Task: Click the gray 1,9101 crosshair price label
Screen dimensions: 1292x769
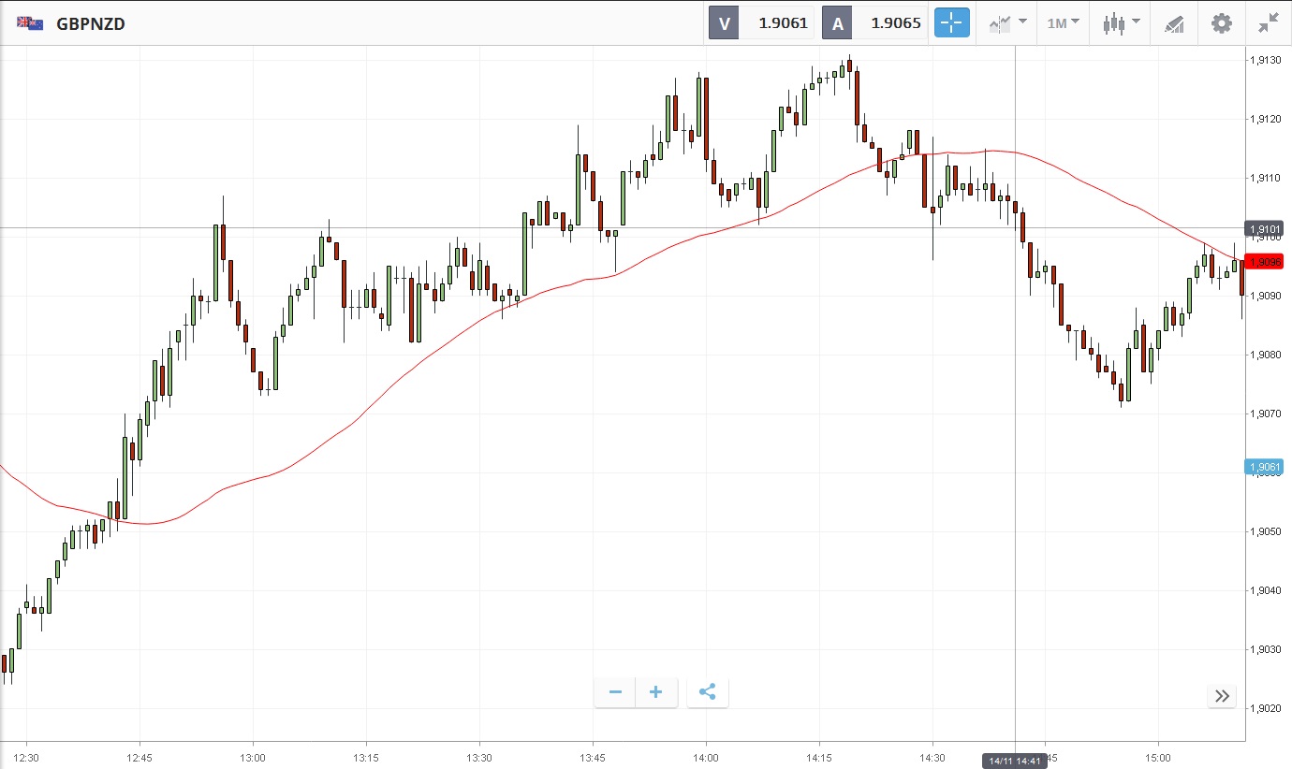Action: (x=1263, y=229)
